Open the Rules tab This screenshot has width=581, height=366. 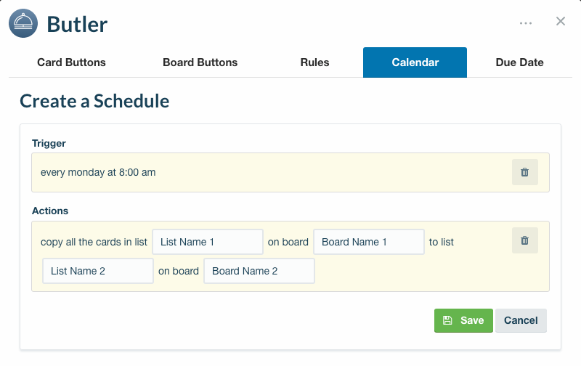pyautogui.click(x=314, y=62)
